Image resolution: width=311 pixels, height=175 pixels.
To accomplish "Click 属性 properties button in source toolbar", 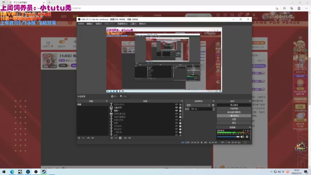I will coord(114,96).
